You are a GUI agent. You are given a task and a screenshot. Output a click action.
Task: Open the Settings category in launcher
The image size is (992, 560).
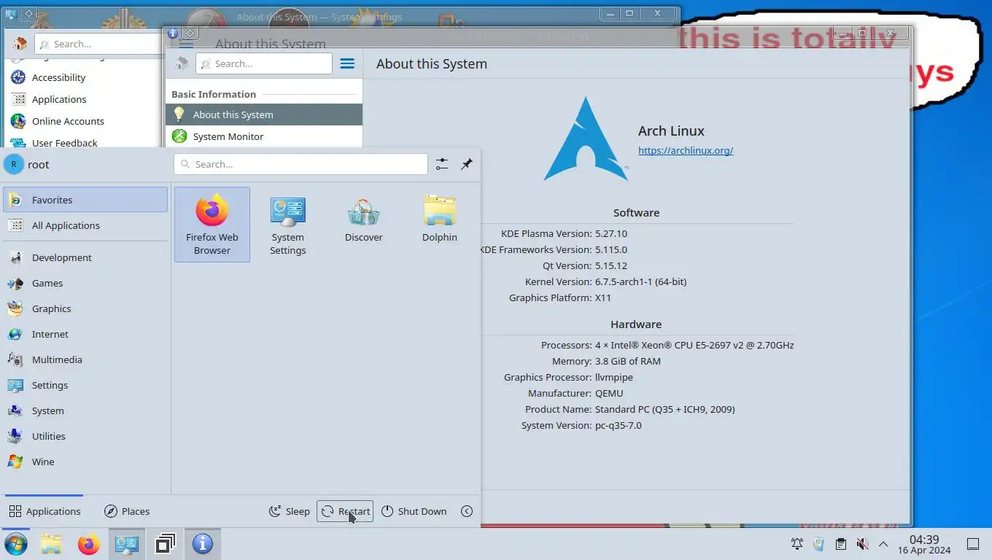85,385
